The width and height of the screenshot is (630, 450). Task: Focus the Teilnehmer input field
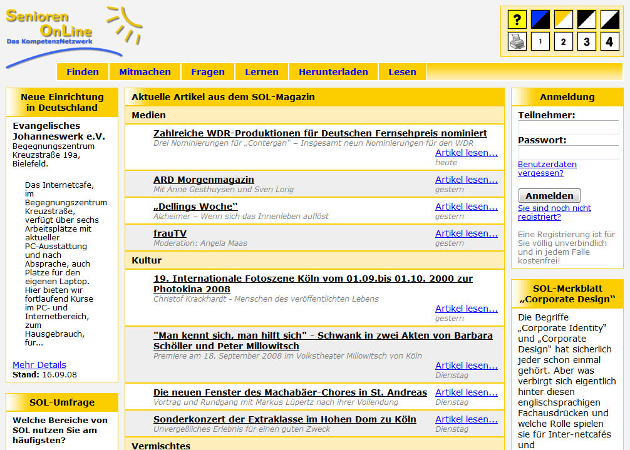click(x=568, y=127)
